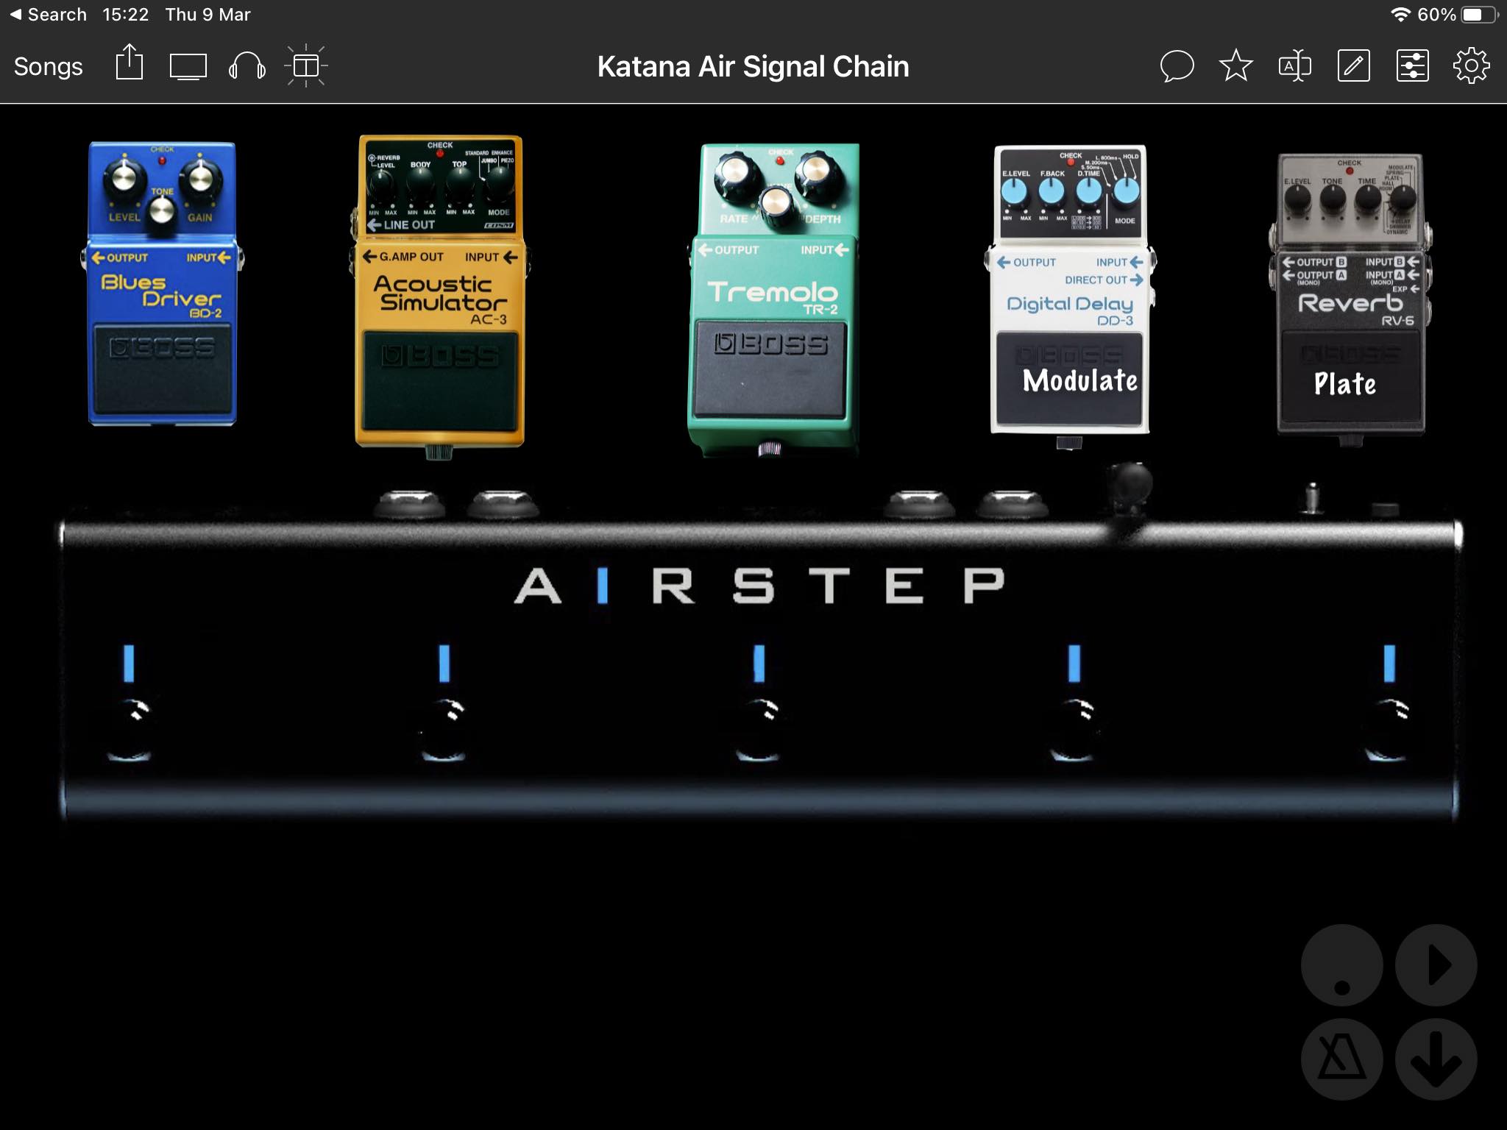The width and height of the screenshot is (1507, 1130).
Task: Open the speech bubble comments icon
Action: 1177,66
